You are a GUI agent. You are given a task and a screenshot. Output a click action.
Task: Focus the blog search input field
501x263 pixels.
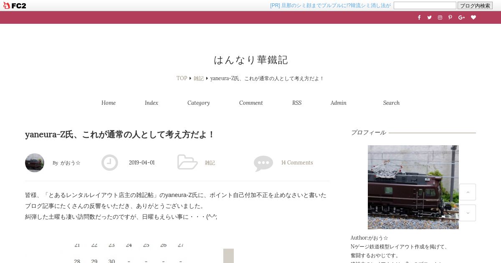[x=425, y=5]
